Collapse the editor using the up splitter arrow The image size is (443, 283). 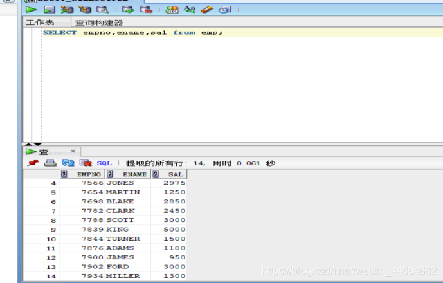coord(28,145)
